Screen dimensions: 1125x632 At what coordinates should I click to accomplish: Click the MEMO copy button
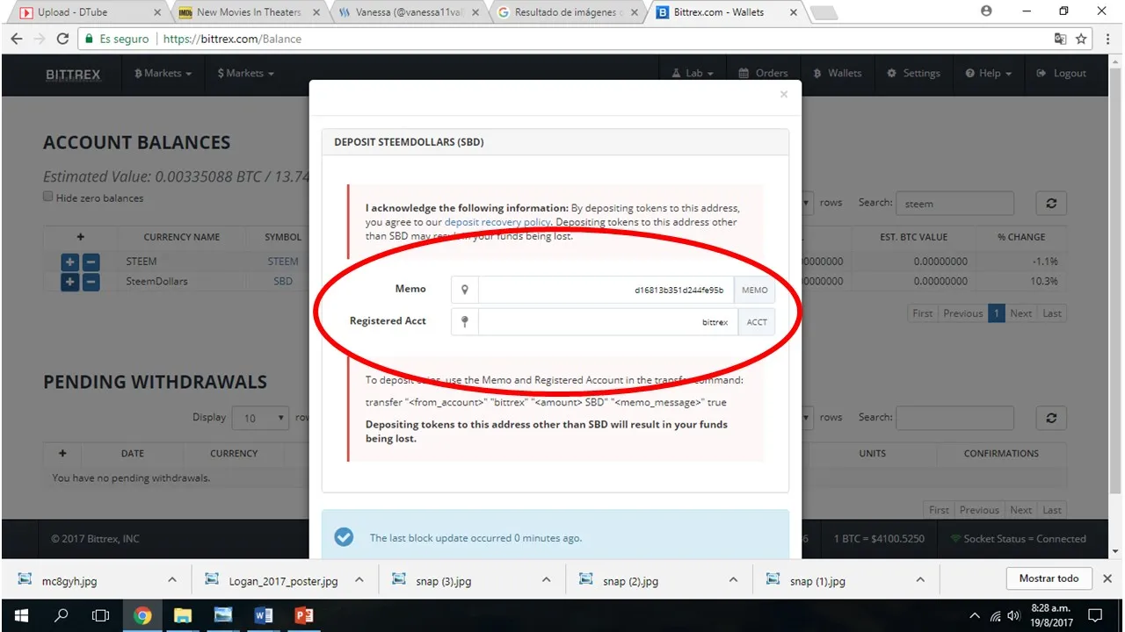754,291
